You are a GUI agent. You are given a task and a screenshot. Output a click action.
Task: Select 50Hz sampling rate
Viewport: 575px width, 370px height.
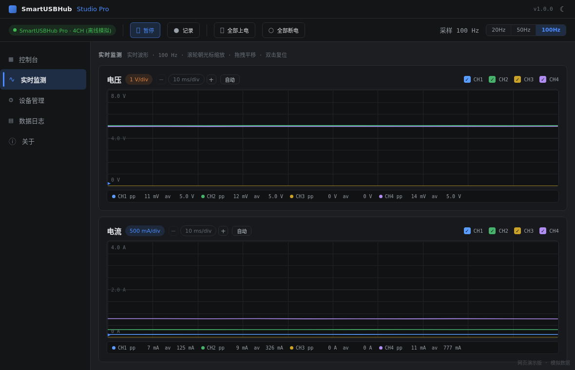[x=523, y=30]
